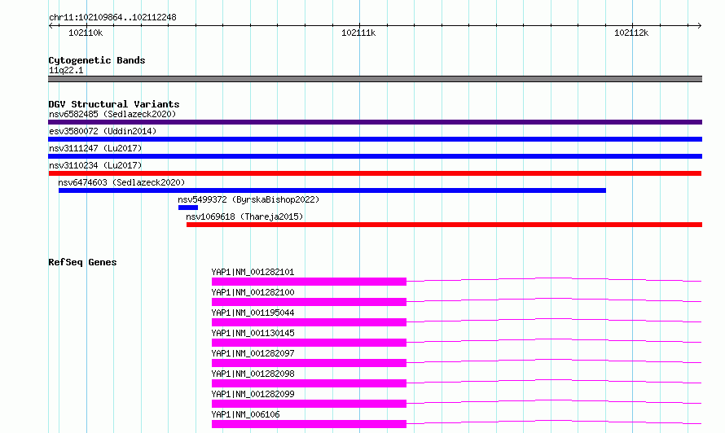Open the nsv3111247 (Lu2017) label
This screenshot has height=433, width=725.
[x=95, y=148]
